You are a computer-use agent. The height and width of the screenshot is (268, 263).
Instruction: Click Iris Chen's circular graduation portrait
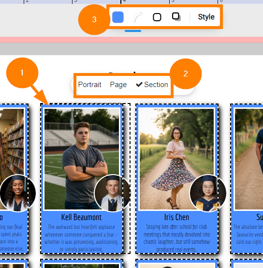click(x=208, y=193)
